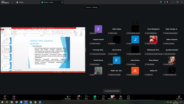
Task: Click the 'Fakhri Azizan' participant name
Action: coord(117,29)
